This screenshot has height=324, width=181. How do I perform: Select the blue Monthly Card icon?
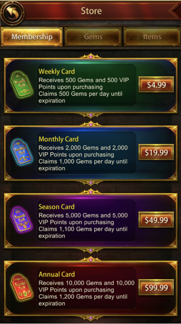[x=21, y=152]
